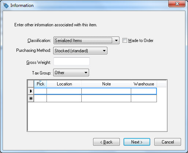Select the current row arrow indicator

point(31,91)
